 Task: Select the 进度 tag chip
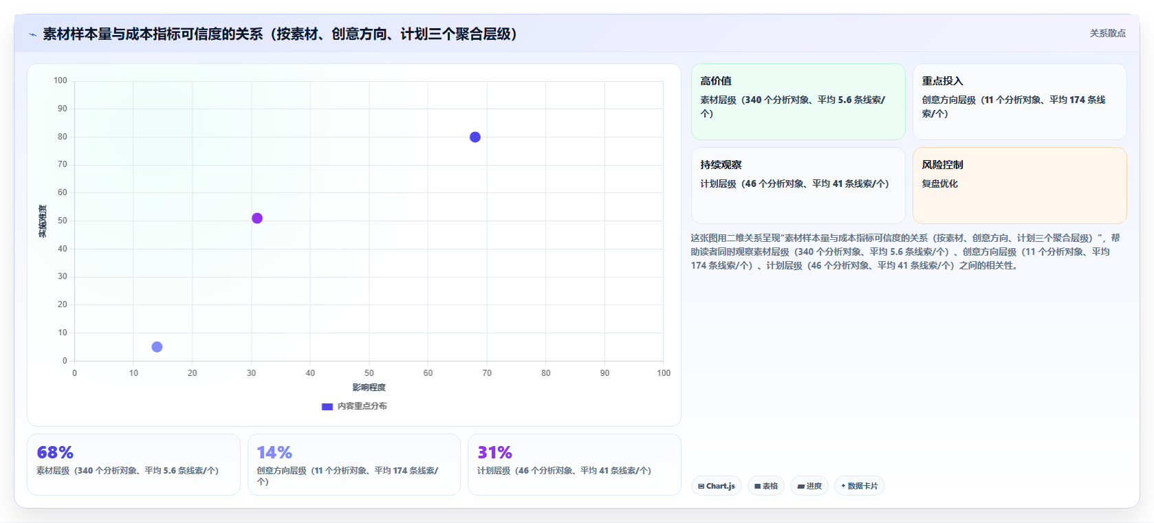click(809, 486)
